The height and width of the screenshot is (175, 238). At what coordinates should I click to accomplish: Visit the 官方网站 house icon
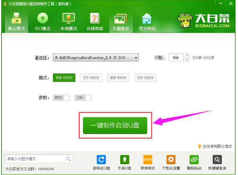[x=147, y=18]
